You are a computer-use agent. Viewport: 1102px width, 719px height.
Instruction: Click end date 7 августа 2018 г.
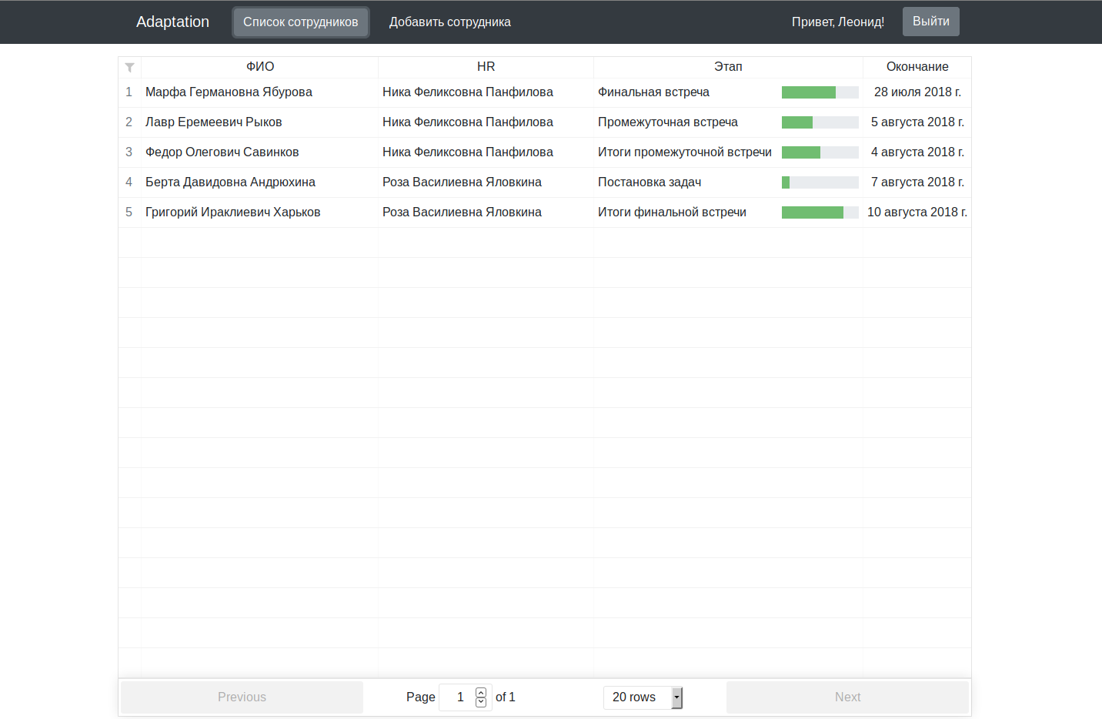click(917, 182)
